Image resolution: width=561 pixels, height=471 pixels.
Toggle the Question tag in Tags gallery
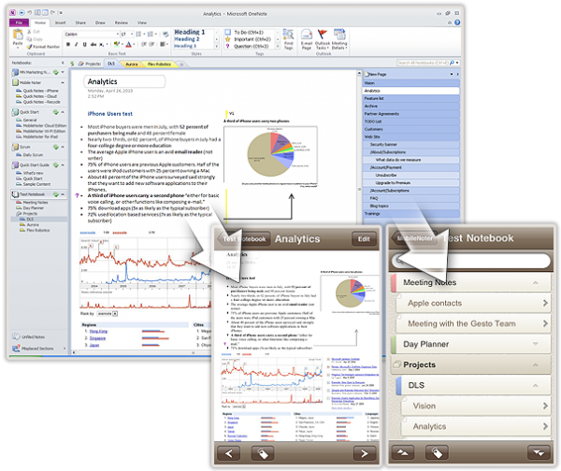click(247, 48)
